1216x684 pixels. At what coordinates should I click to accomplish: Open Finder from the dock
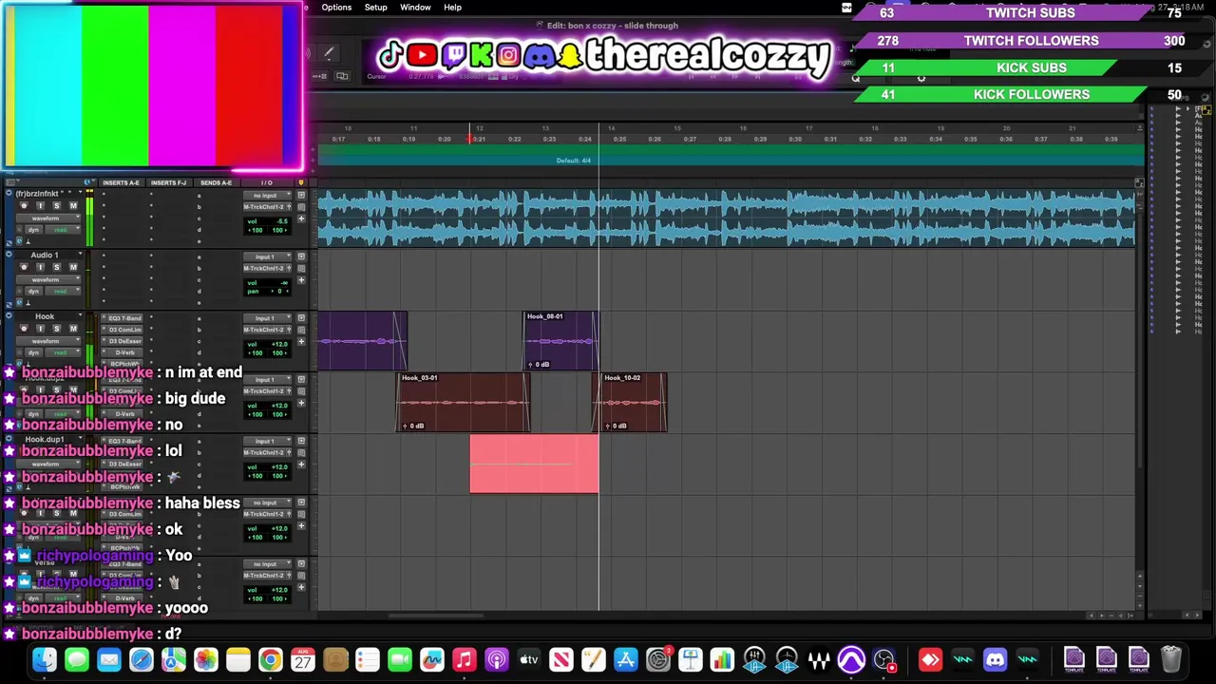[x=45, y=659]
